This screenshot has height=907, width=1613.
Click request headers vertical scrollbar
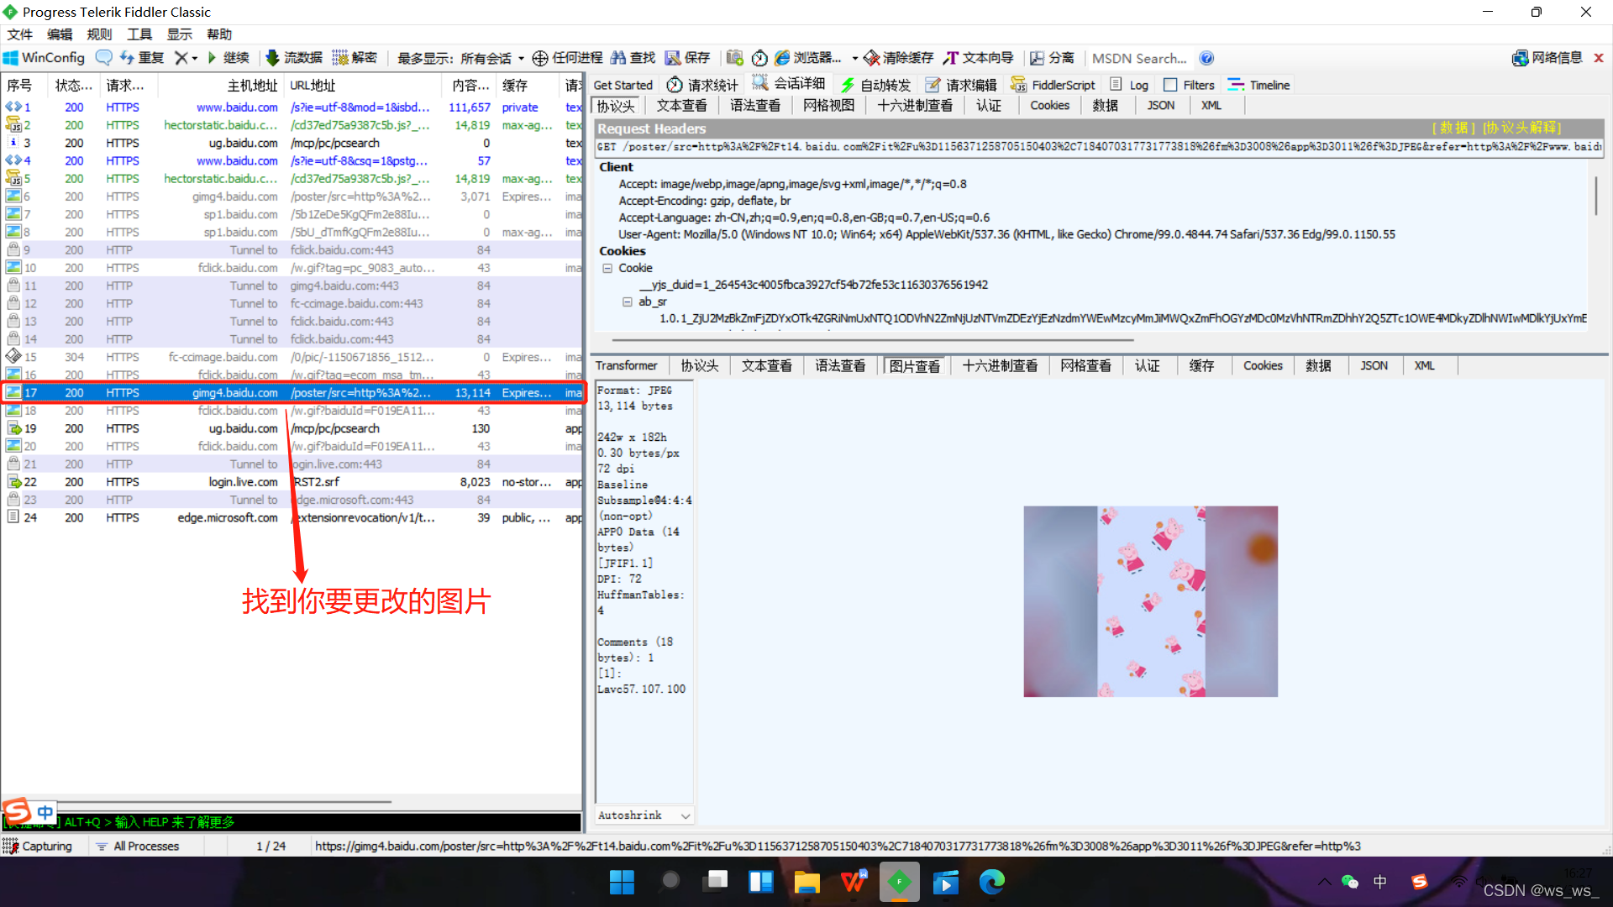(x=1595, y=196)
